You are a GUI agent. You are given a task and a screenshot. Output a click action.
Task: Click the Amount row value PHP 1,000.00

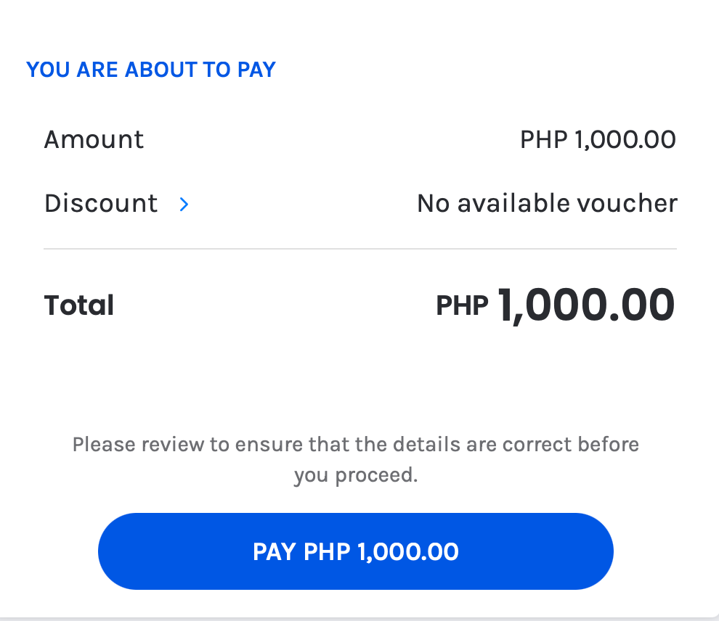click(598, 139)
